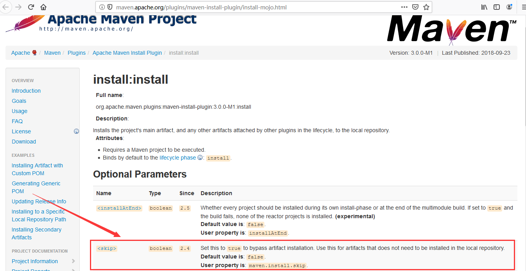This screenshot has width=526, height=271.
Task: Save this page to Pocket
Action: coord(415,7)
